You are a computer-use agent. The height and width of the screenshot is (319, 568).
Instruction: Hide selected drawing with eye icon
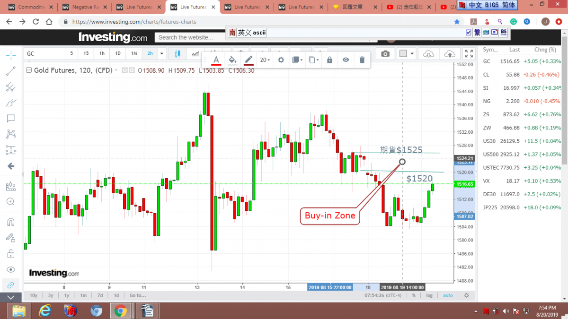tap(346, 60)
